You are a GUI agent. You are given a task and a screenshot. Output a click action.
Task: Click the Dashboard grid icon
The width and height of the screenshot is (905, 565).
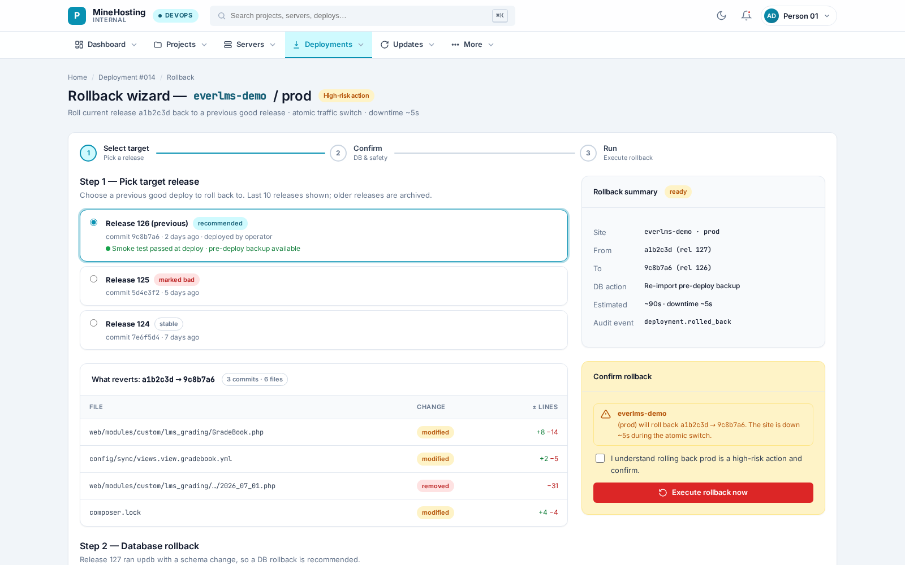pyautogui.click(x=79, y=45)
